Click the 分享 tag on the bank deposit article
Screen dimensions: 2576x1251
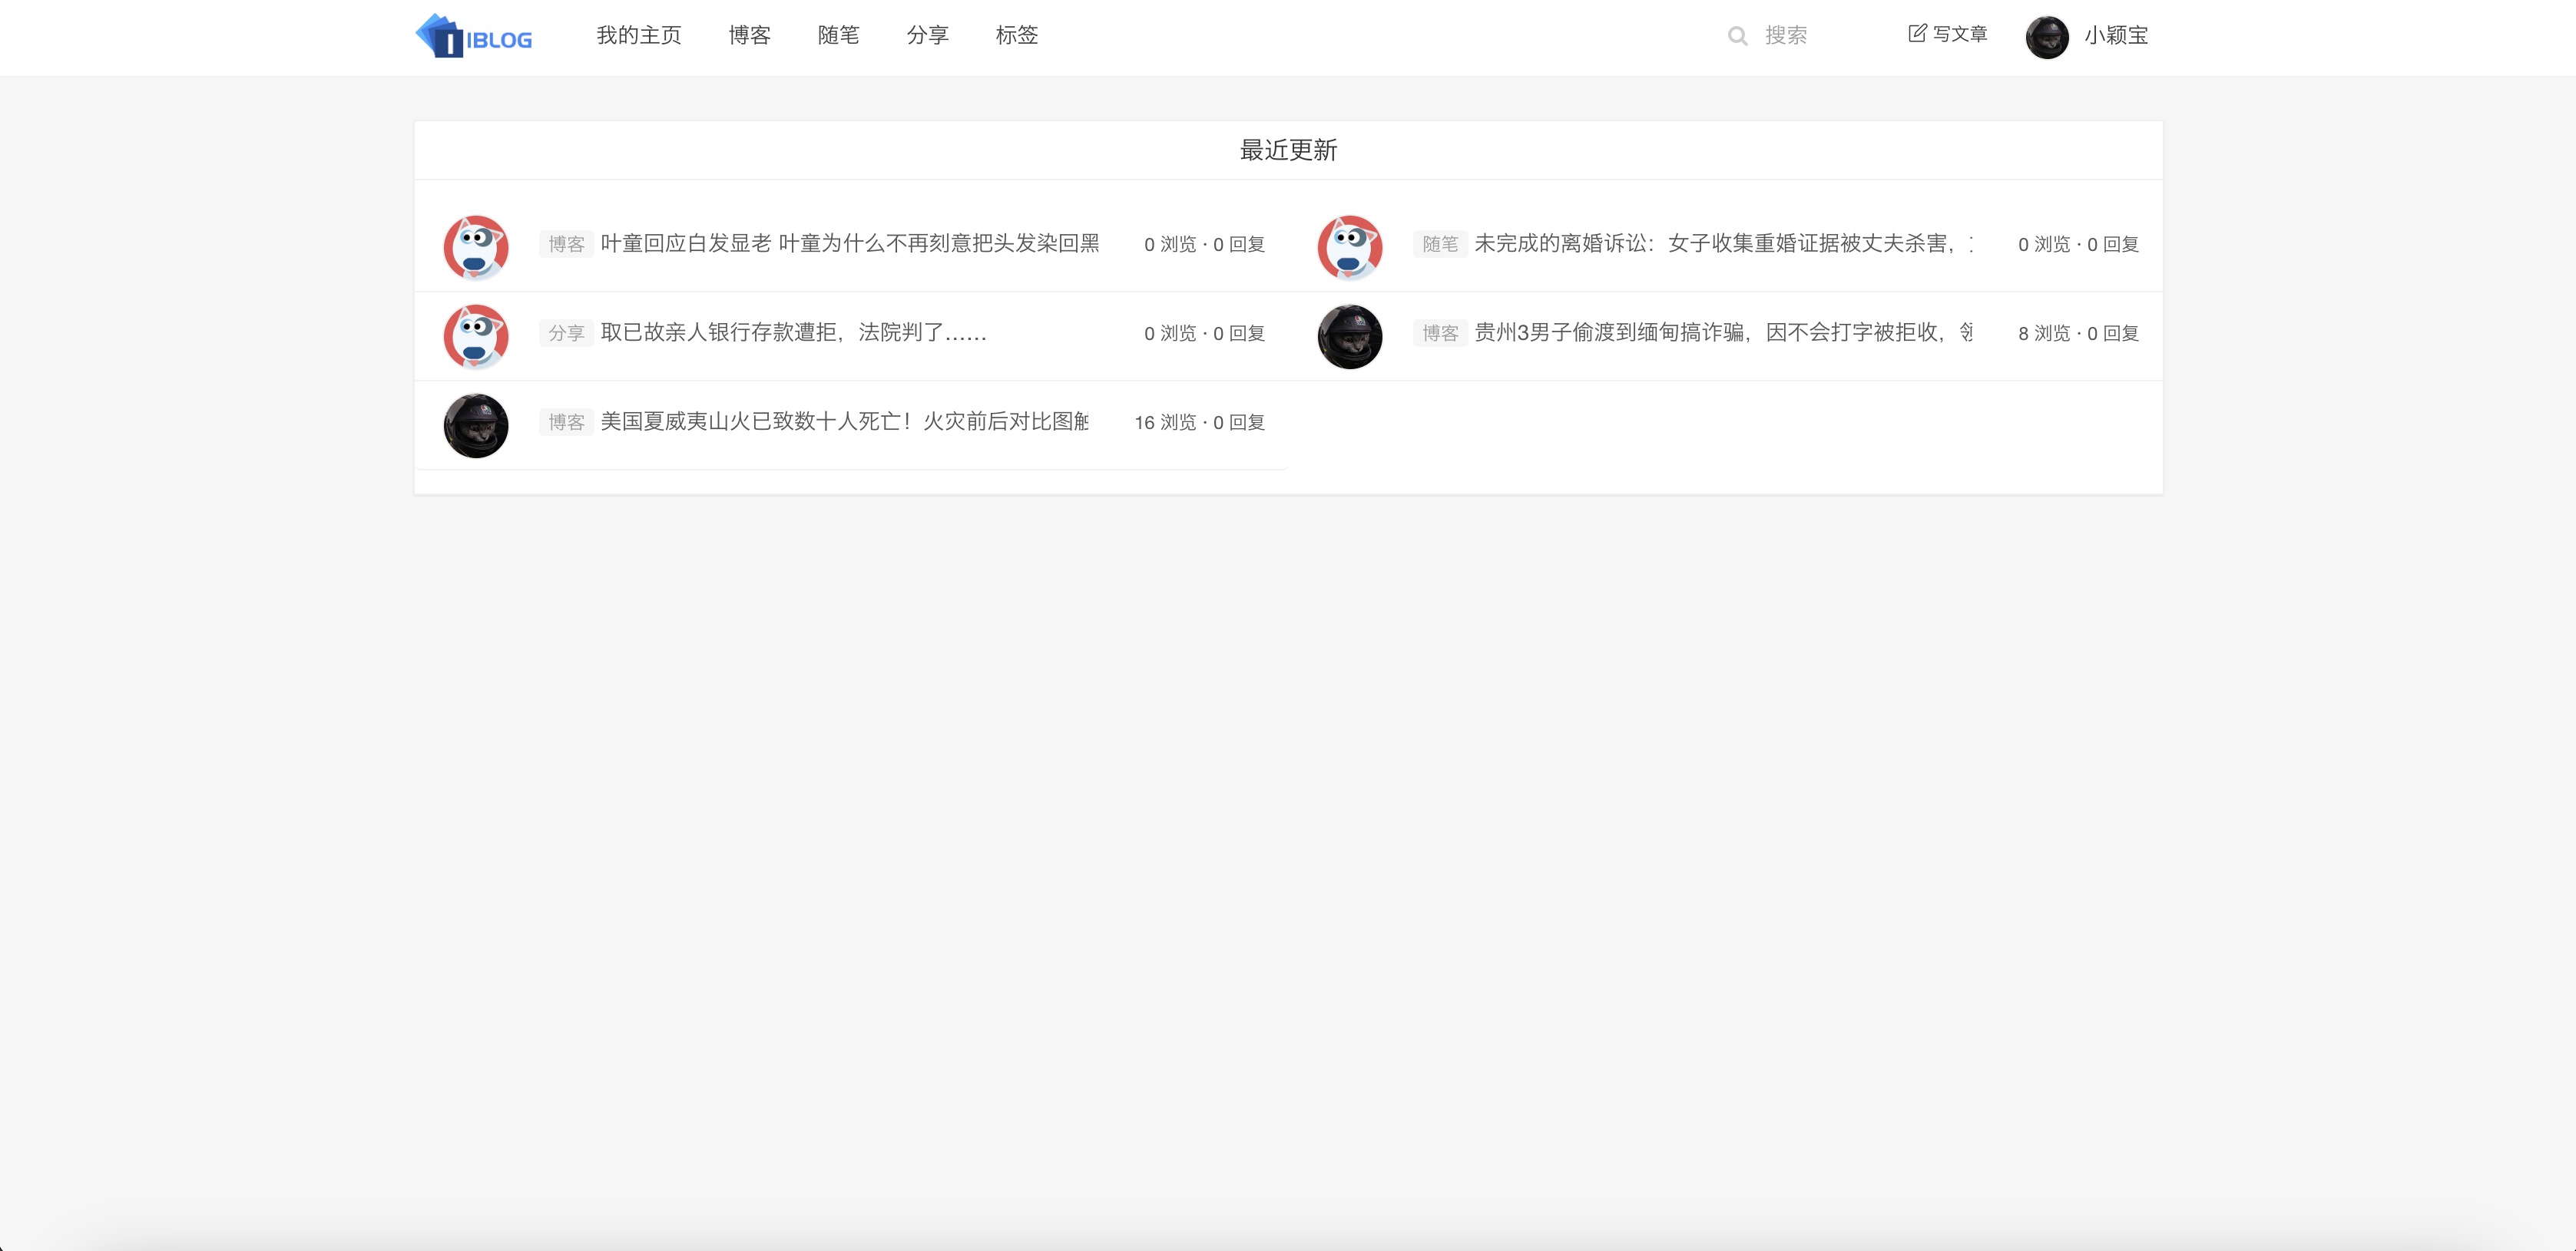[567, 333]
